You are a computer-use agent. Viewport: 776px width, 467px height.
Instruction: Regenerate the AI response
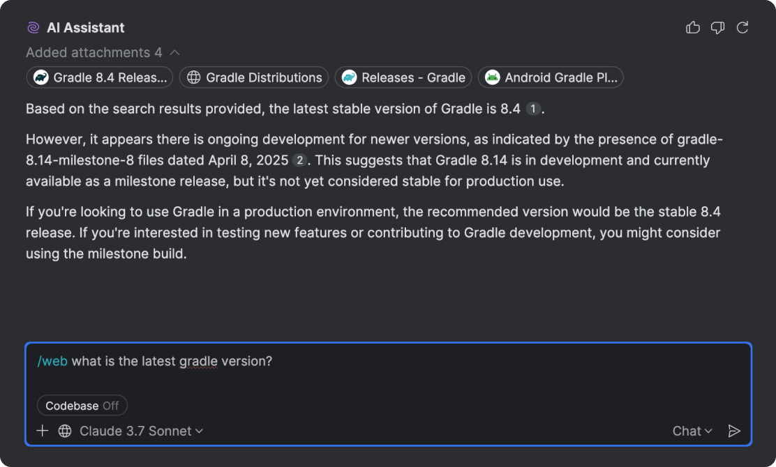tap(743, 28)
